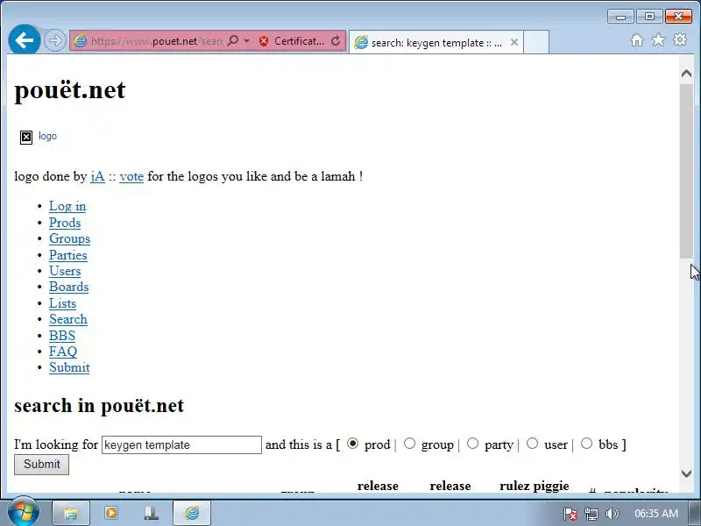Screen dimensions: 701x526
Task: Go to the Search link
Action: [x=68, y=319]
